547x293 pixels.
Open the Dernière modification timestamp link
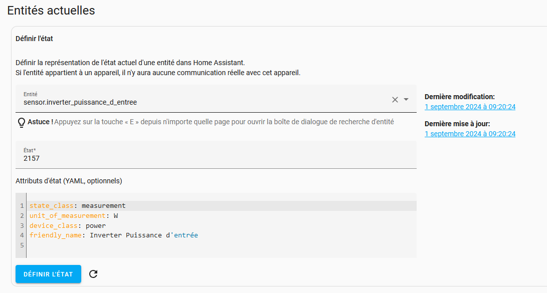tap(470, 107)
